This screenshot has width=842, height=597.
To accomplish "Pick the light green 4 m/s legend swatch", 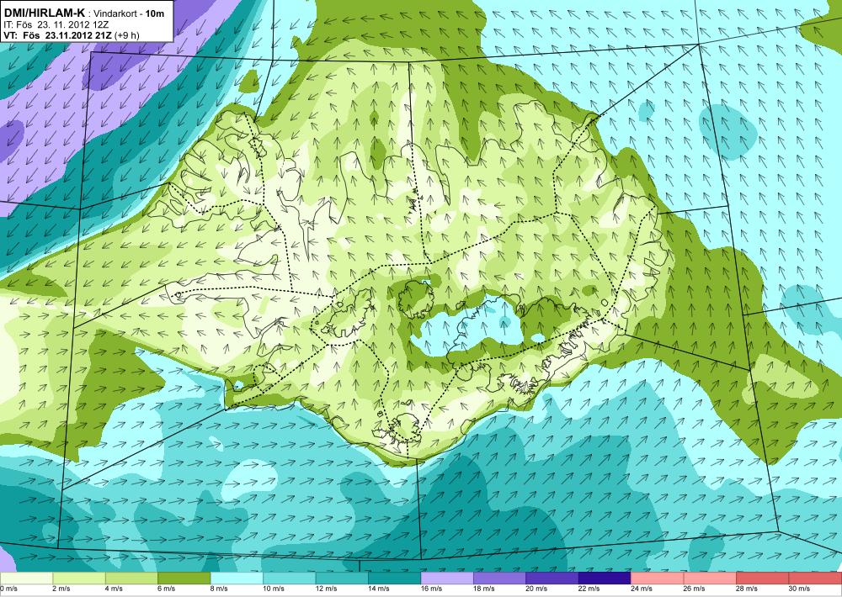I will (x=131, y=579).
